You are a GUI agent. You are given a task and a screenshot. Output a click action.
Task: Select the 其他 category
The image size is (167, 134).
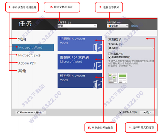[22, 71]
